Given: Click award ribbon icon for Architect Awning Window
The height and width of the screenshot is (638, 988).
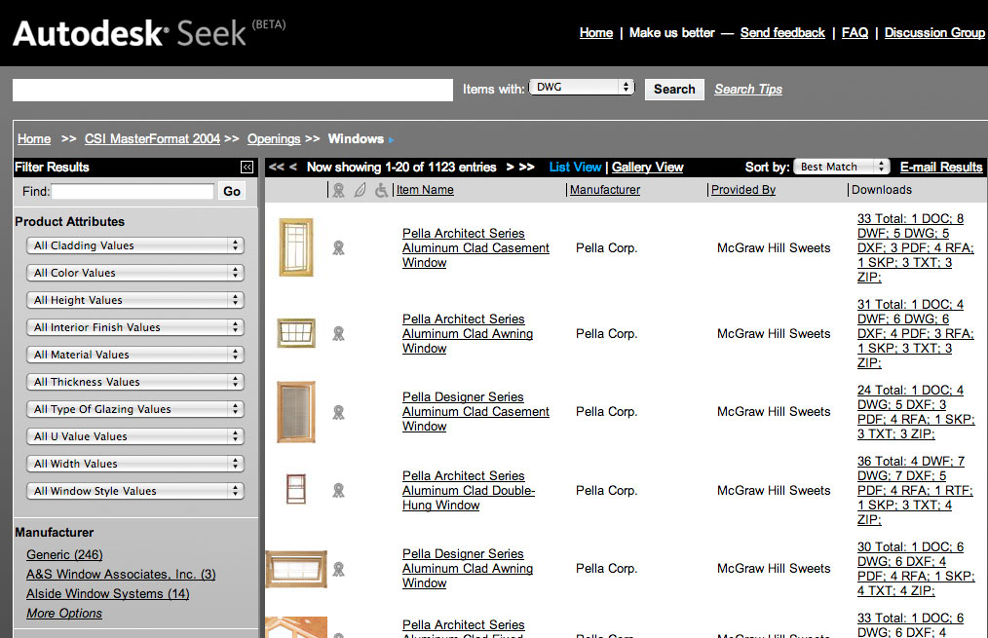Looking at the screenshot, I should click(338, 333).
